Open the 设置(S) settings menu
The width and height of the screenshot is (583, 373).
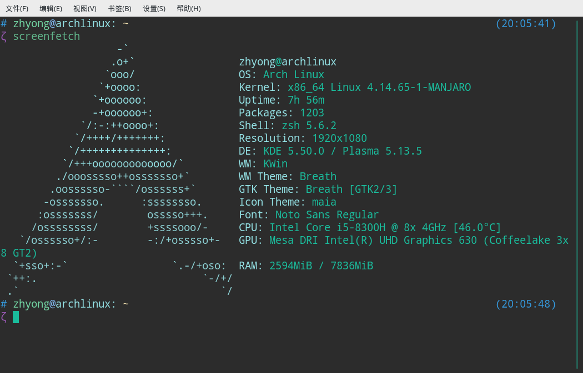[x=154, y=8]
